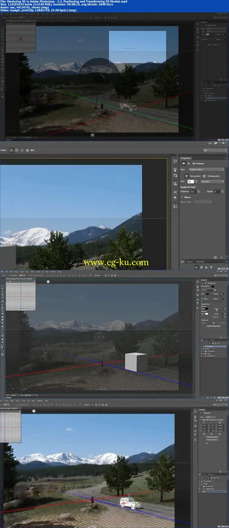Click Orthographic button in 00:03:26 frame
Screen dimensions: 229x528
tap(211, 176)
